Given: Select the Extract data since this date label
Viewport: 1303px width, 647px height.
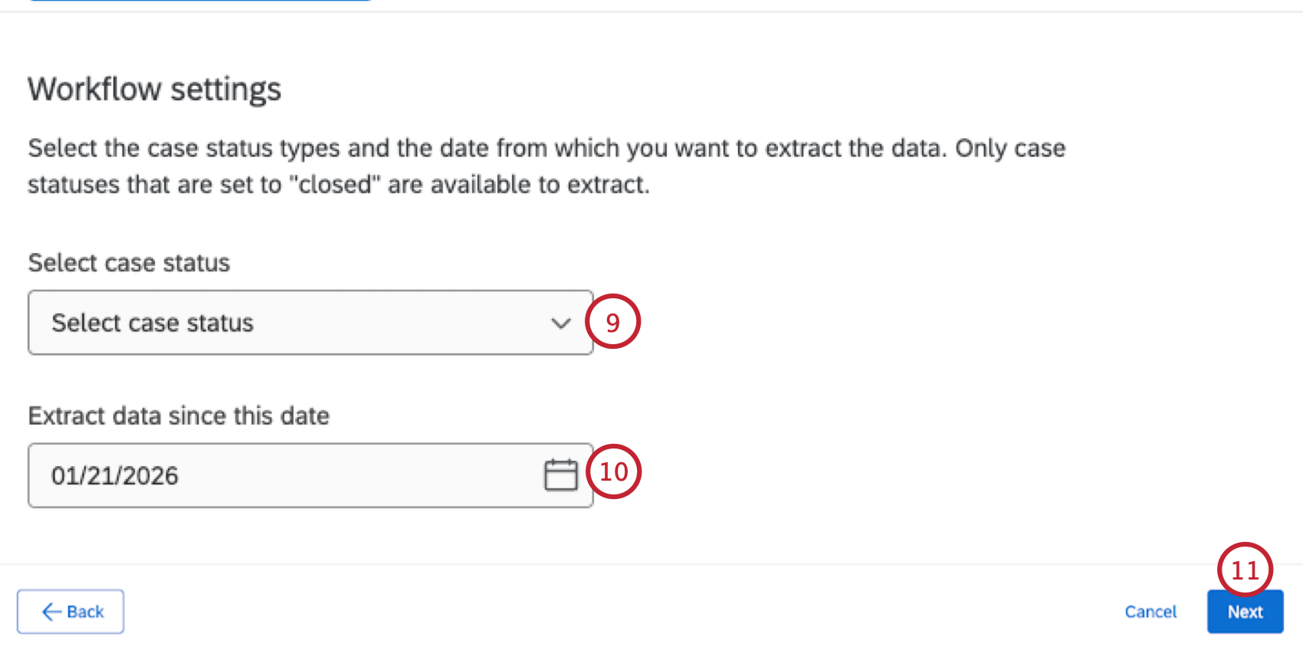Looking at the screenshot, I should tap(179, 415).
